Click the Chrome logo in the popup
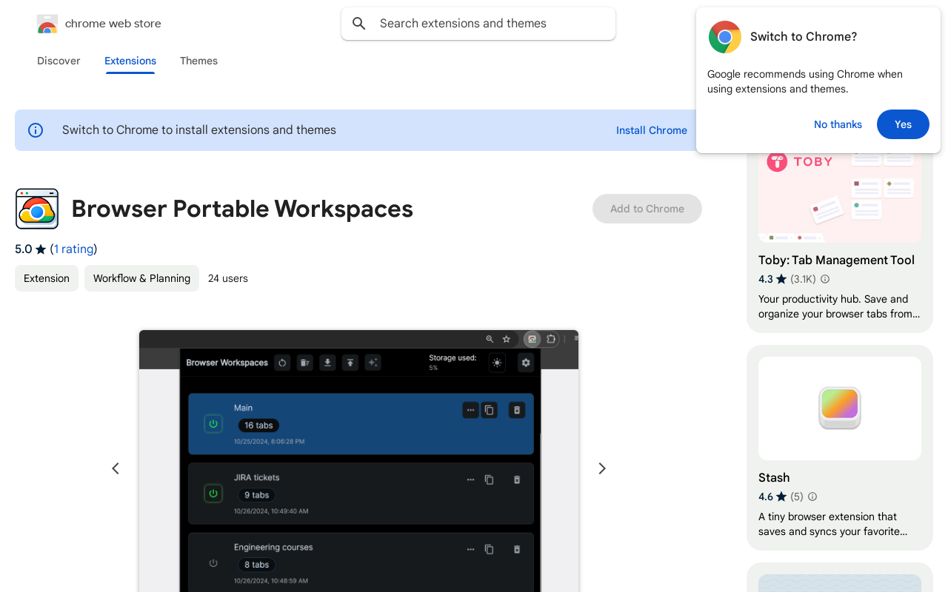 point(724,37)
